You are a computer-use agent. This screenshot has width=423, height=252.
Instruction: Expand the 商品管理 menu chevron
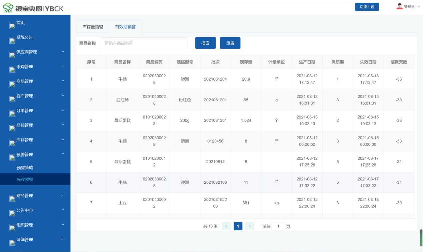[x=63, y=81]
